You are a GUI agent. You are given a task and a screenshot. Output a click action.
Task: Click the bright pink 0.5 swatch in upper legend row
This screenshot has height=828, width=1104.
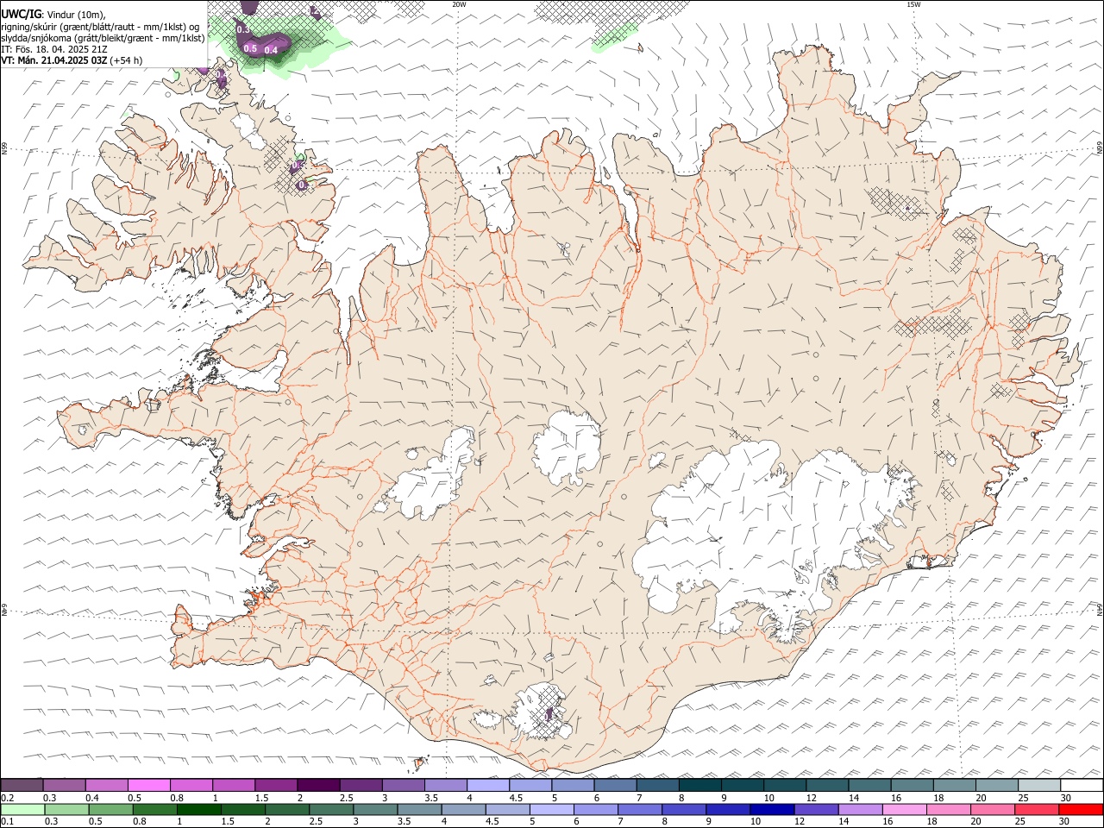[148, 786]
